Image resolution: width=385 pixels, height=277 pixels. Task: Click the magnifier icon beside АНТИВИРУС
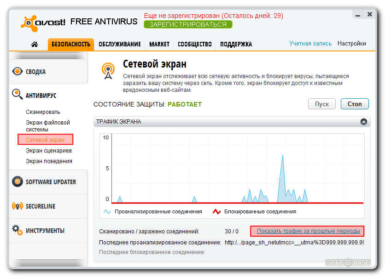(x=17, y=94)
